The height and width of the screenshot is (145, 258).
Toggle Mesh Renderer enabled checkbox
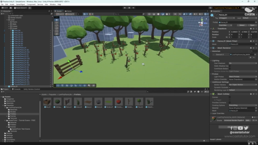point(216,48)
